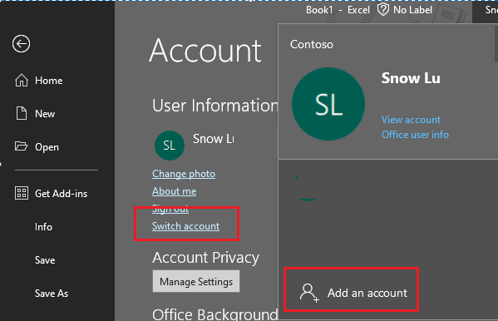Click the Office Background heading
Screen dimensions: 498x321
pos(215,314)
